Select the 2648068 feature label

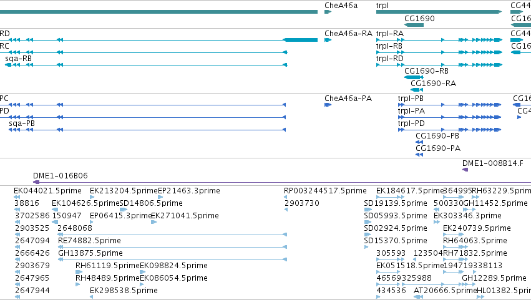click(x=74, y=228)
